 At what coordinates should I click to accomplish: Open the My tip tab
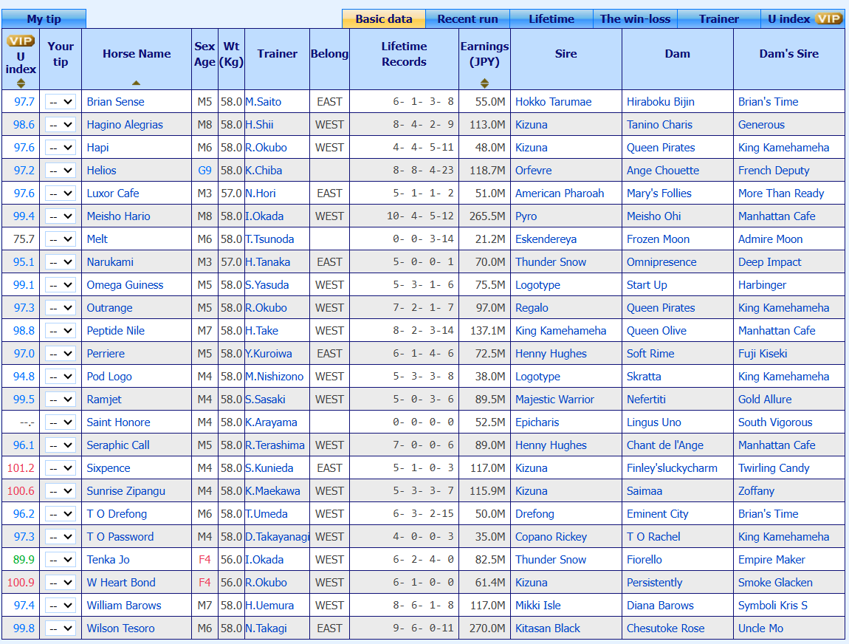(x=44, y=19)
